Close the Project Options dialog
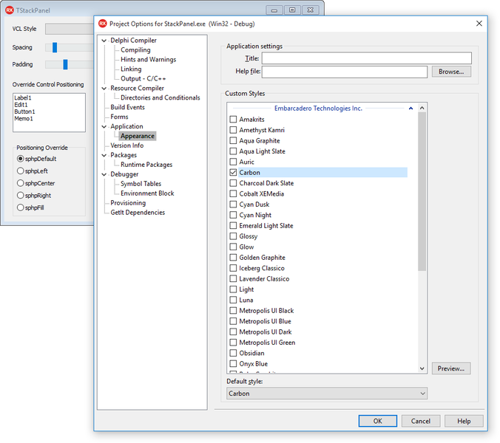The image size is (500, 443). tap(479, 24)
